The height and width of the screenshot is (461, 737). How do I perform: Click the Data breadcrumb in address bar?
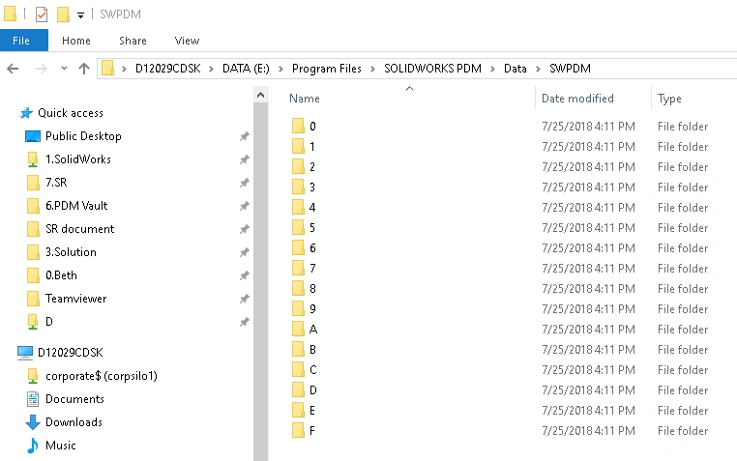pos(516,69)
